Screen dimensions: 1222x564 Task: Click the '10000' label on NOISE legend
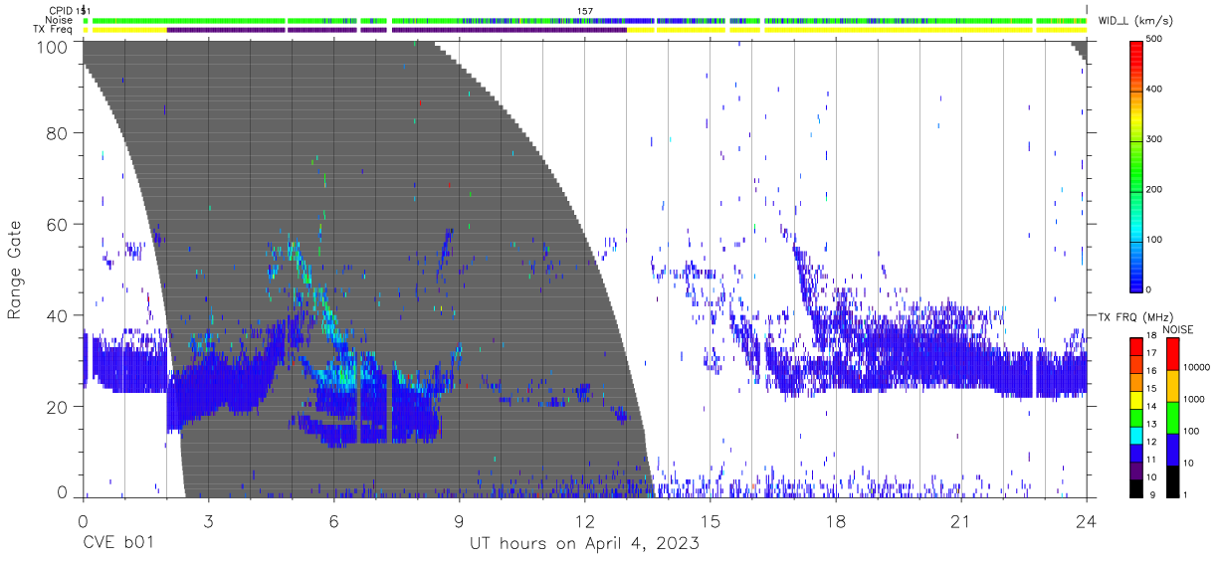[1195, 368]
